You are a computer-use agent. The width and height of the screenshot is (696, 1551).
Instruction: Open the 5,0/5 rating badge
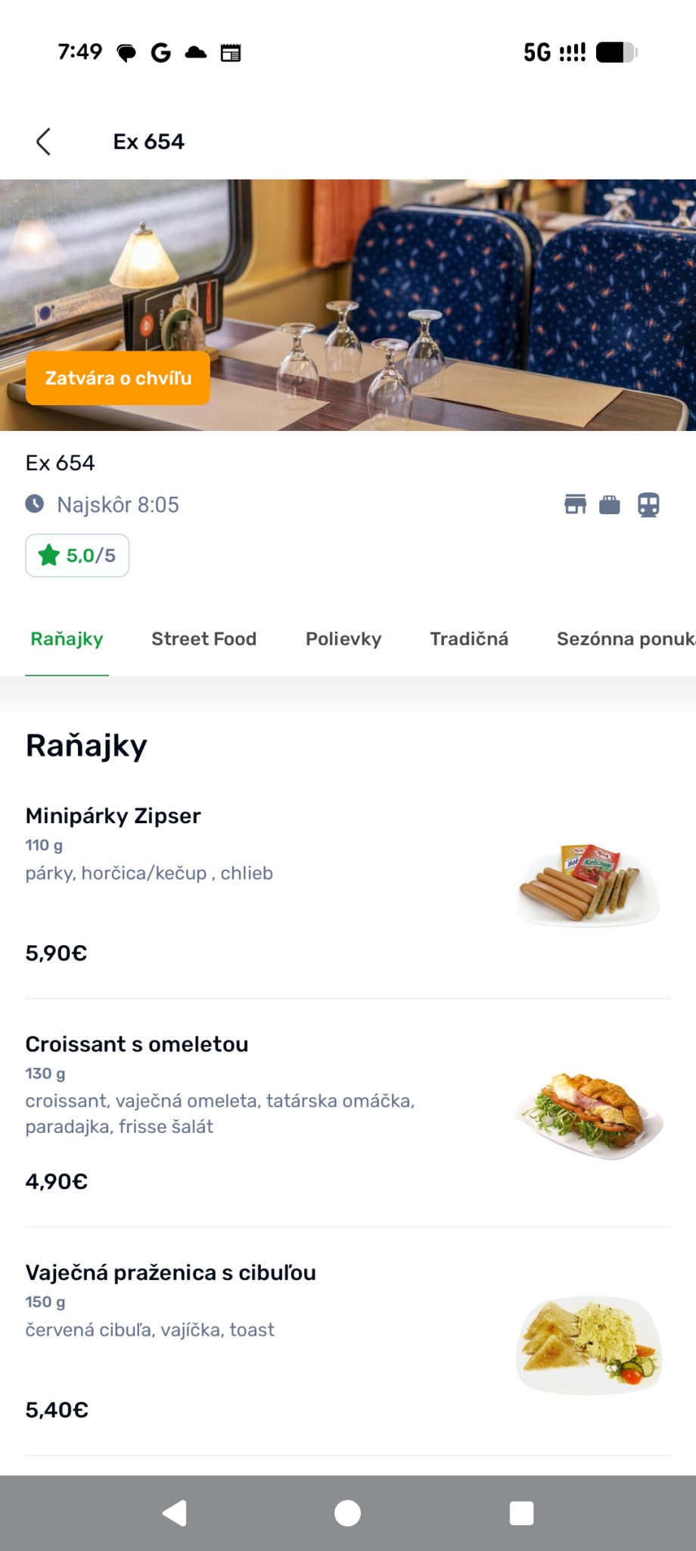(x=77, y=556)
